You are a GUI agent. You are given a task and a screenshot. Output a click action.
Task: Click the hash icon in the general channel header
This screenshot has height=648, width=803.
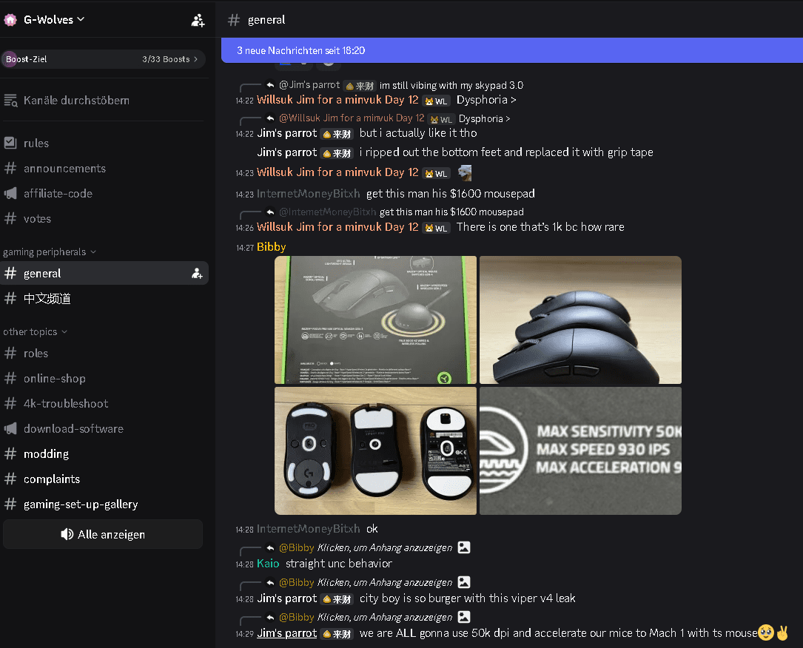tap(234, 20)
